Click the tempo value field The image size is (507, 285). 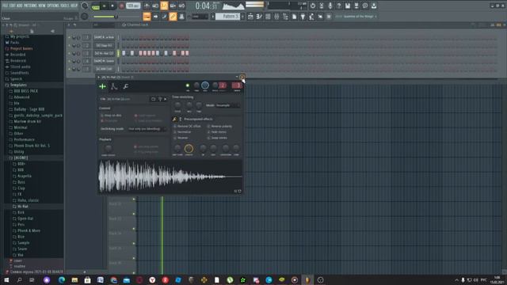[x=133, y=6]
